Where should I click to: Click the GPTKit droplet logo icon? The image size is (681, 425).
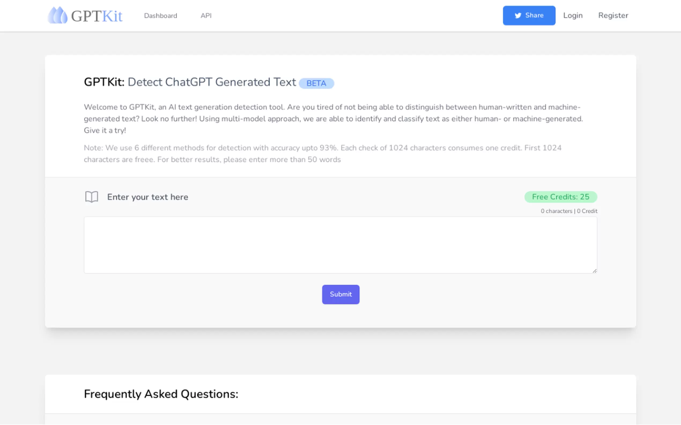[x=57, y=16]
